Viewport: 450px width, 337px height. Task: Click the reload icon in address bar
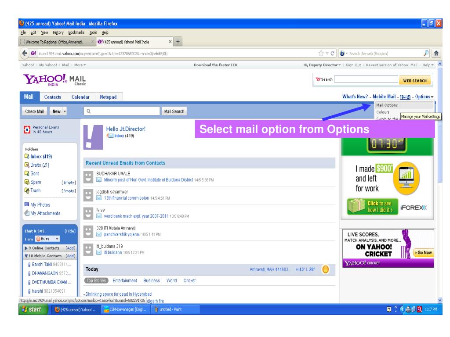pos(332,53)
